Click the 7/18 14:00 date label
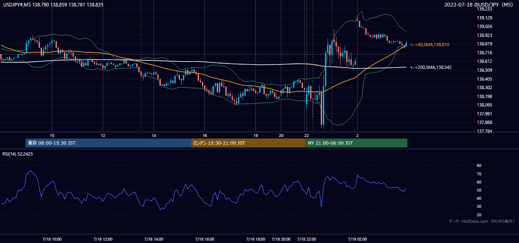Viewport: 519px width, 243px height. (154, 239)
